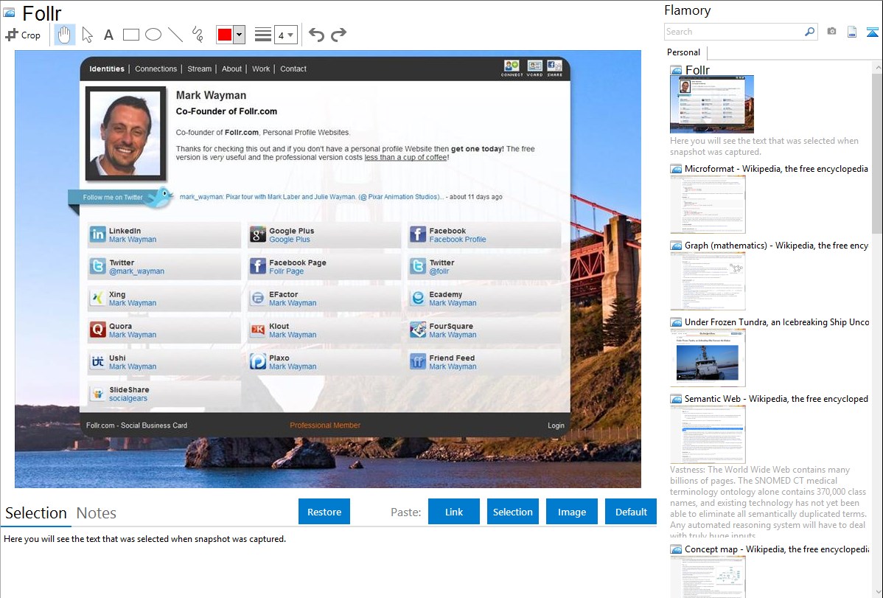
Task: Click the Share icon in Follr header
Action: point(555,68)
